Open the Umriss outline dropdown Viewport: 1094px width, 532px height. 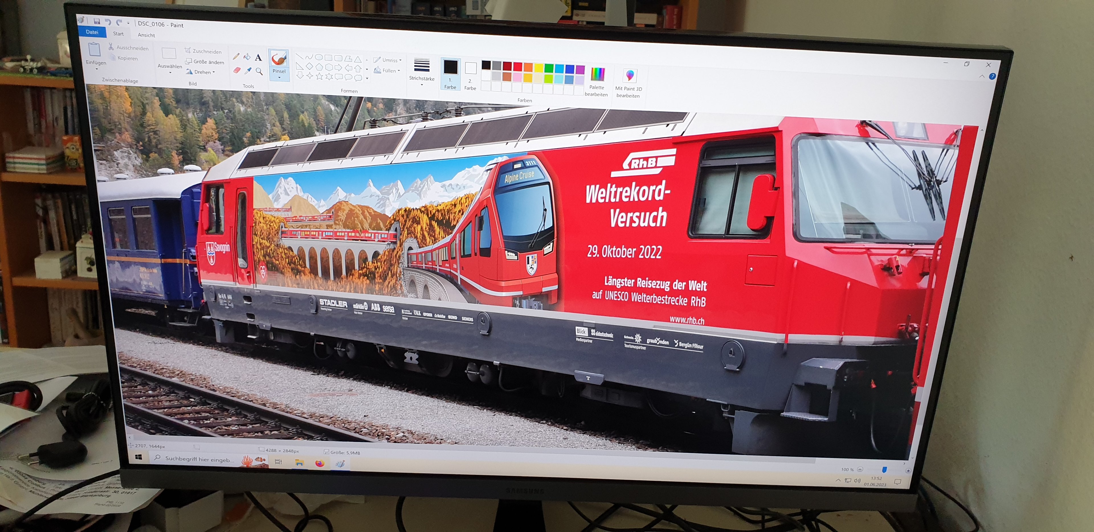click(x=387, y=60)
